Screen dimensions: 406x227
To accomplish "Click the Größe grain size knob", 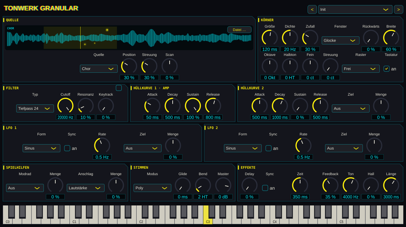I will [270, 38].
